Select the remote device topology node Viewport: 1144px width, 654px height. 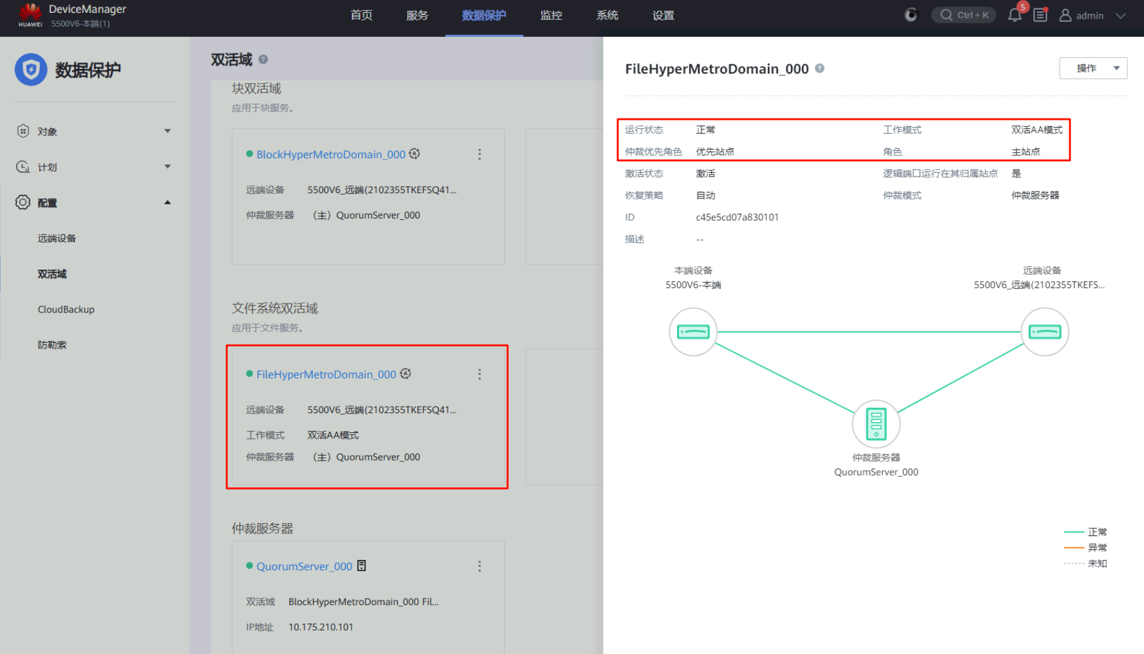1044,332
